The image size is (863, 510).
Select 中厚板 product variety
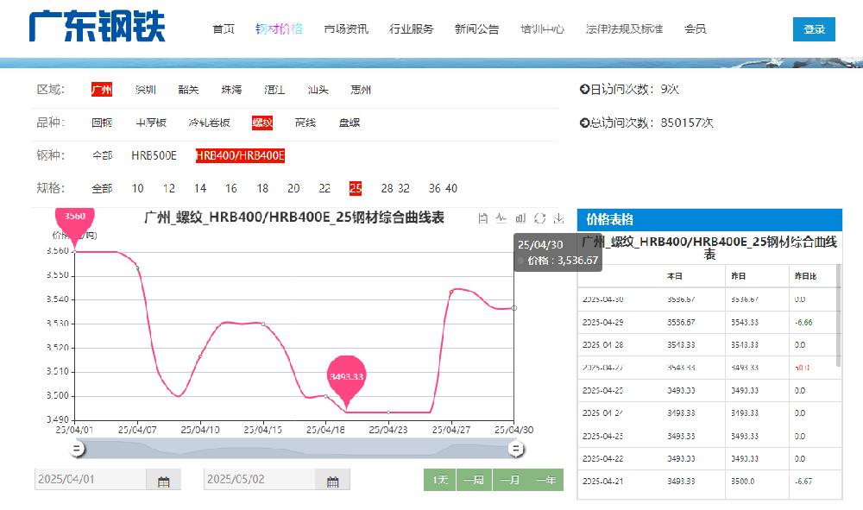point(151,123)
